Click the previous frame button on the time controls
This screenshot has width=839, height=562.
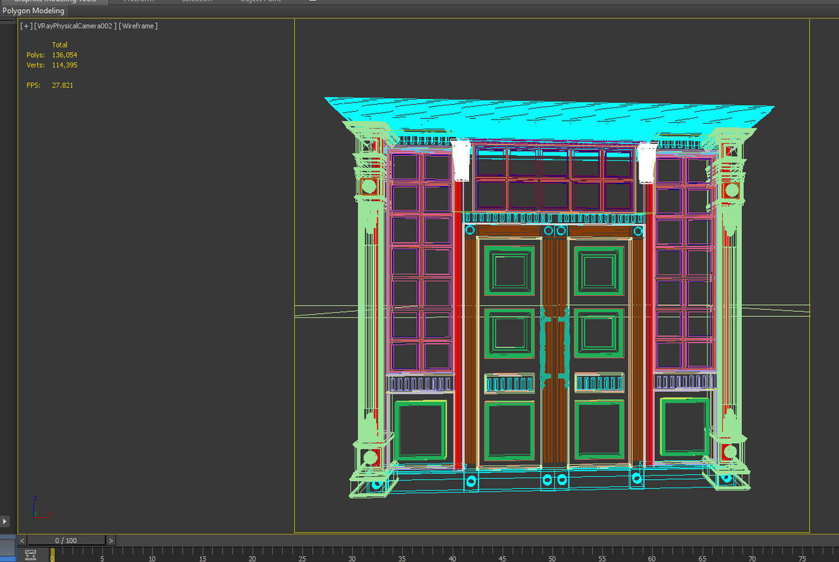tap(20, 540)
